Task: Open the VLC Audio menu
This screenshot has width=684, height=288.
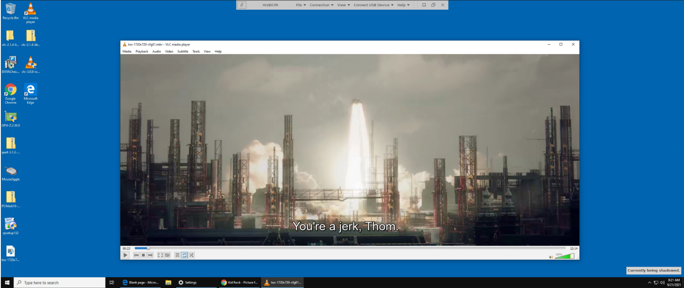Action: point(156,51)
